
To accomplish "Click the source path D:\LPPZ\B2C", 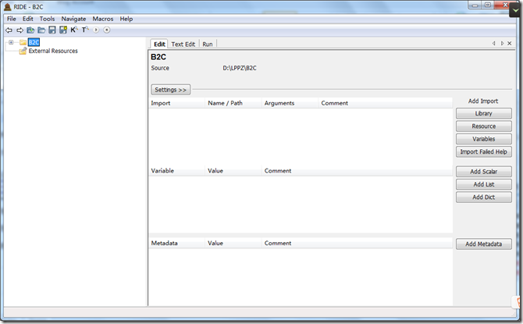I will (240, 68).
